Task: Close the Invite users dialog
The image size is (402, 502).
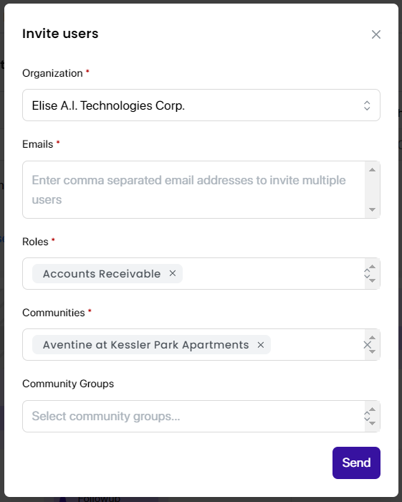Action: click(x=375, y=34)
